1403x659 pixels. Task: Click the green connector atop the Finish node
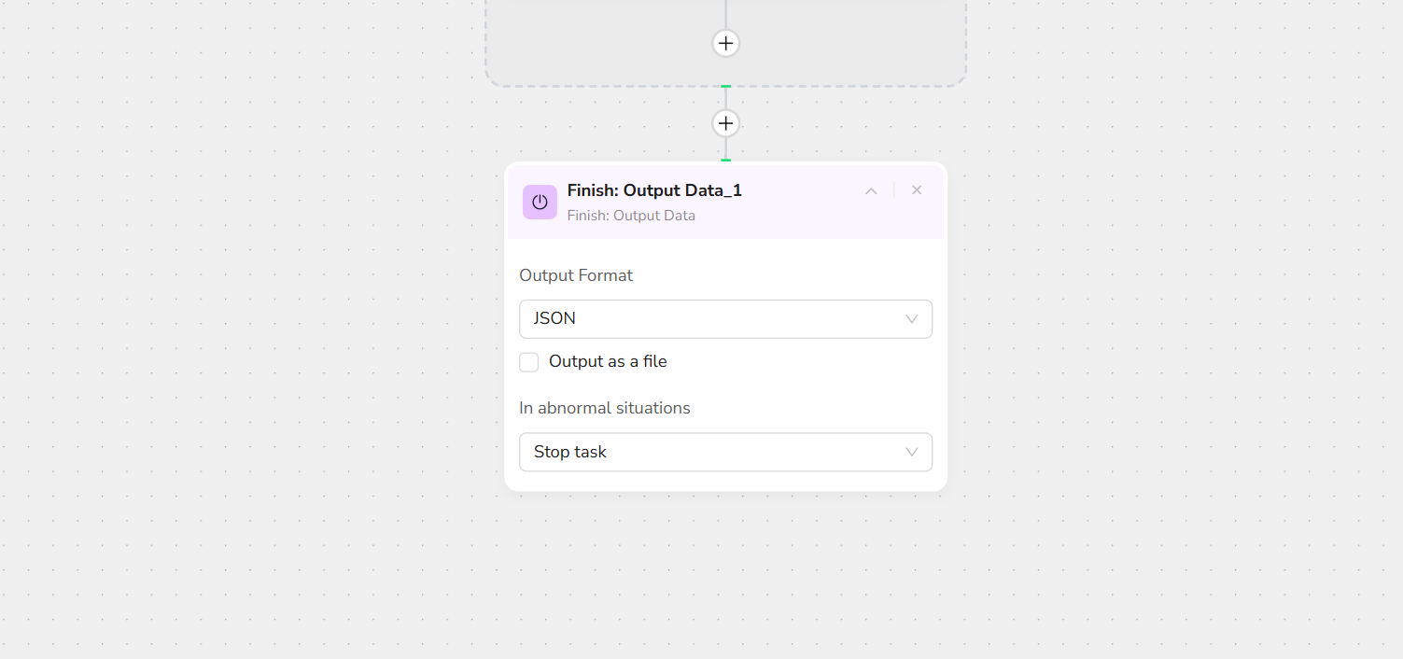[725, 161]
